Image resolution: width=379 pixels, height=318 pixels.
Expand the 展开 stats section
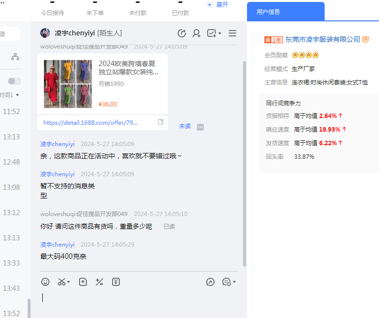[x=217, y=4]
